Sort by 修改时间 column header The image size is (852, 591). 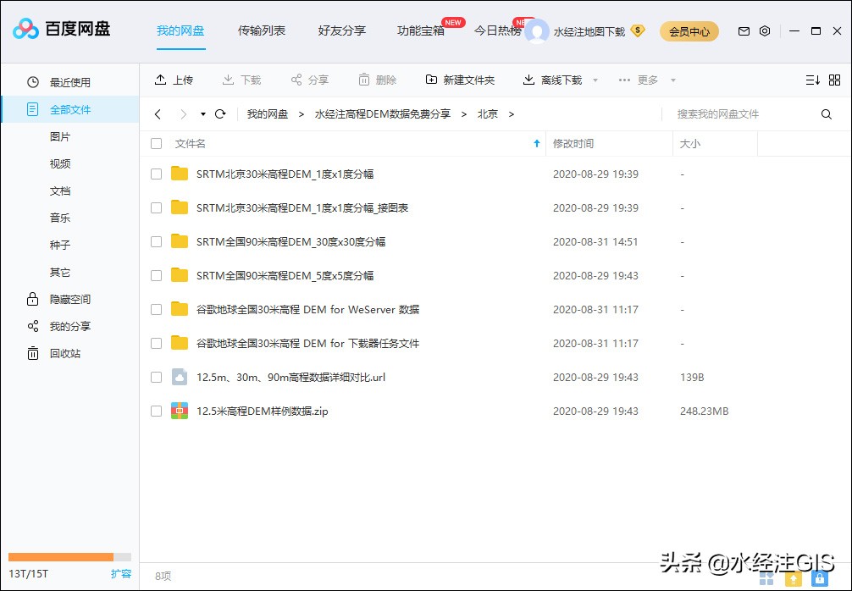(x=609, y=143)
